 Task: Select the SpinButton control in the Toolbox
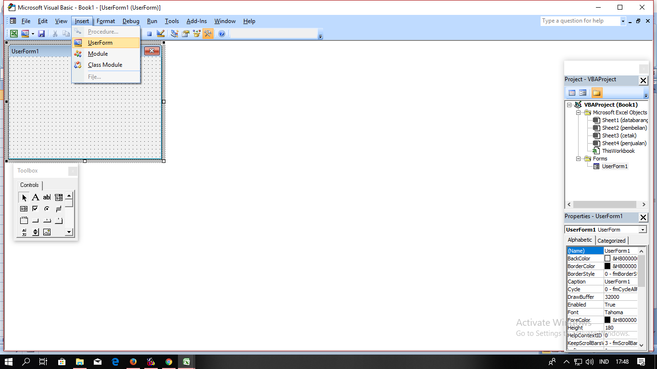click(36, 232)
